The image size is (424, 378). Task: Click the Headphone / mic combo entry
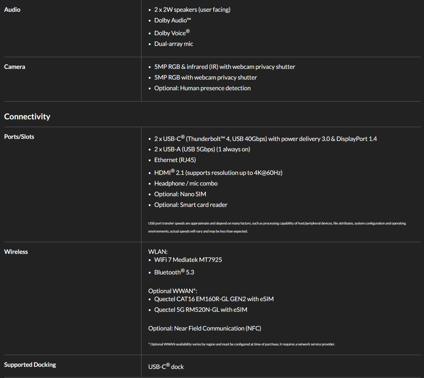186,183
